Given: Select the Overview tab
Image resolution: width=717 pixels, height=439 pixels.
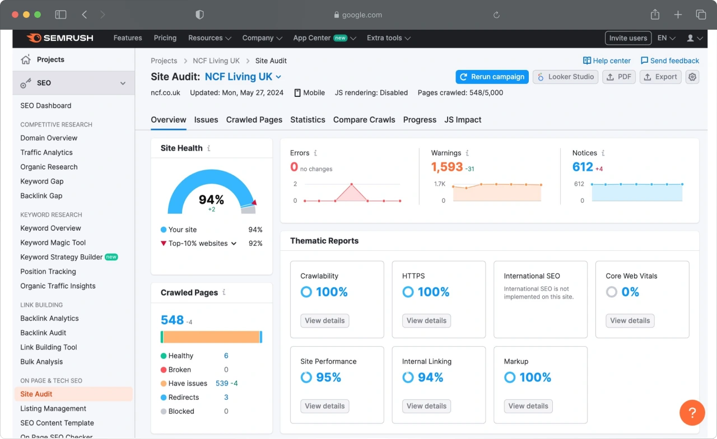Looking at the screenshot, I should coord(169,120).
